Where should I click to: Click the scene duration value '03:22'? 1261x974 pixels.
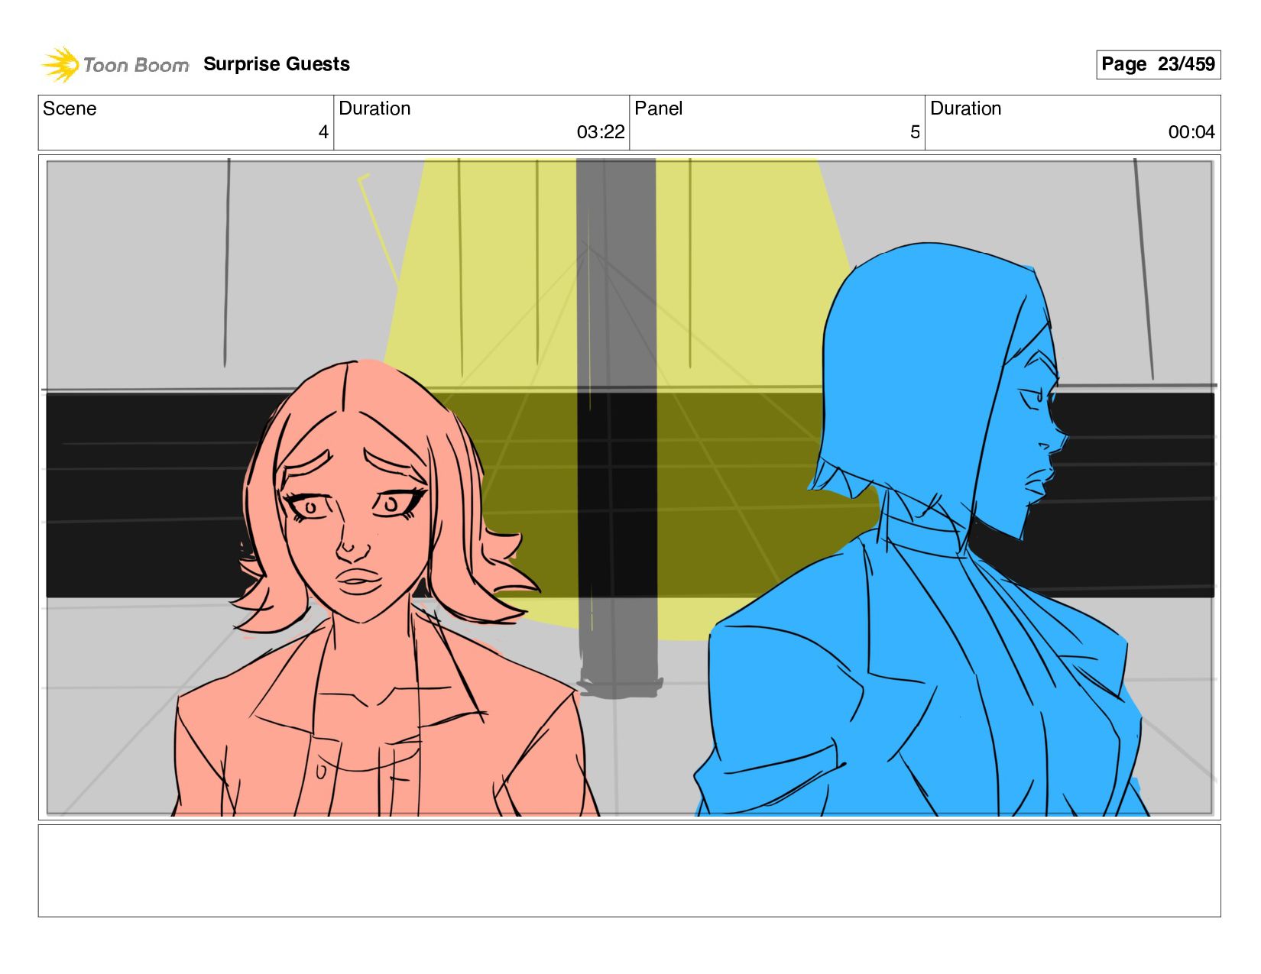[x=601, y=132]
